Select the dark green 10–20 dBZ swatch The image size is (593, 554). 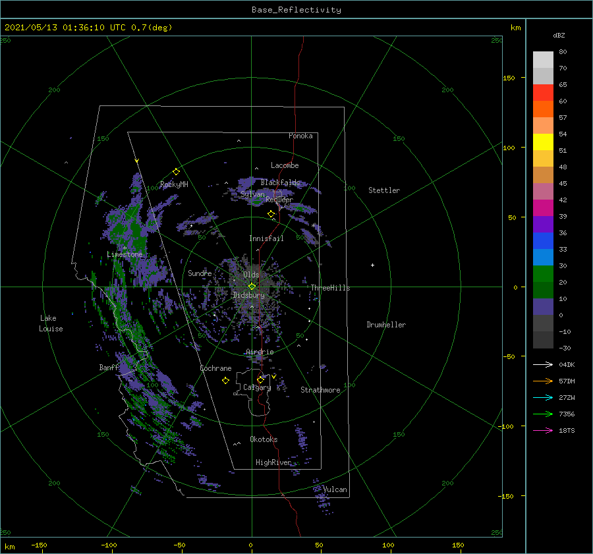543,291
